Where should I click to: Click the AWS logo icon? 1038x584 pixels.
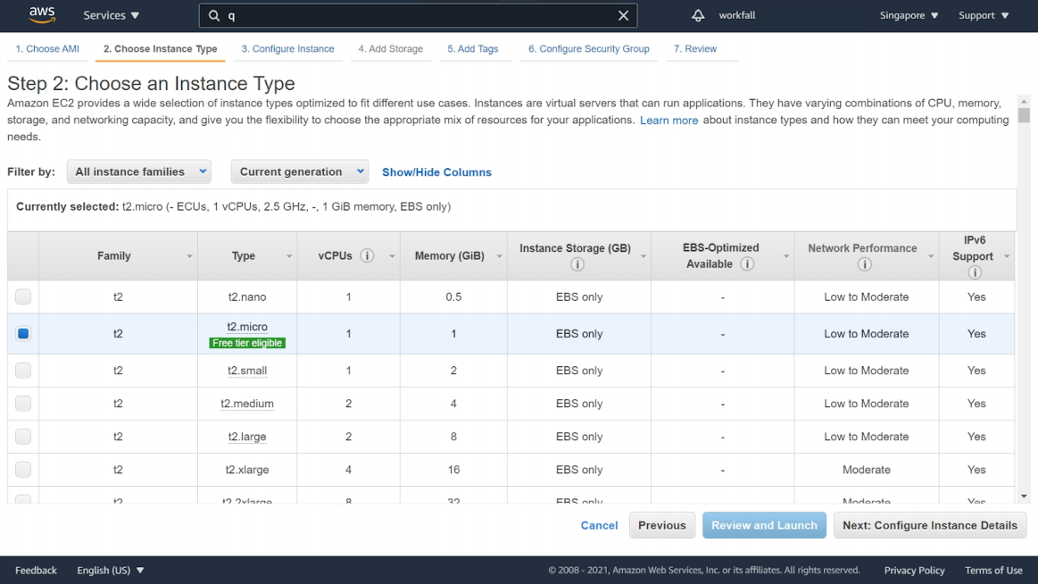[x=42, y=14]
